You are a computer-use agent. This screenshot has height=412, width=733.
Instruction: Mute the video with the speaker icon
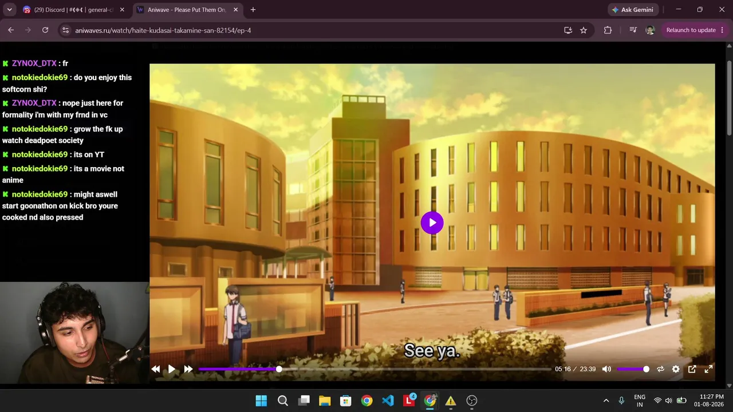point(606,369)
